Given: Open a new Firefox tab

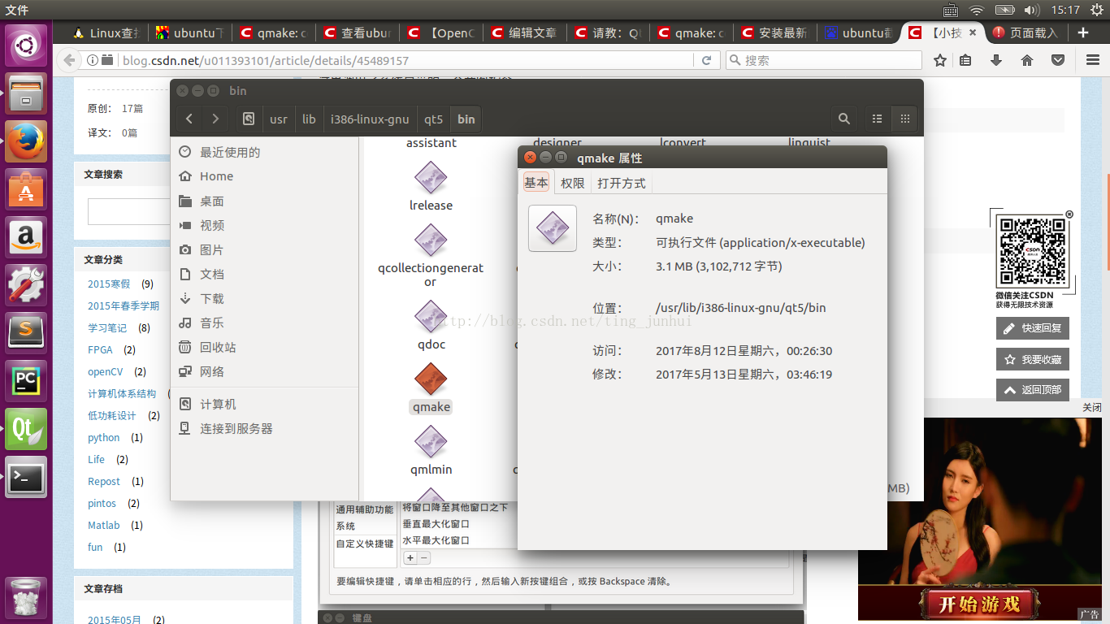Looking at the screenshot, I should click(1083, 32).
